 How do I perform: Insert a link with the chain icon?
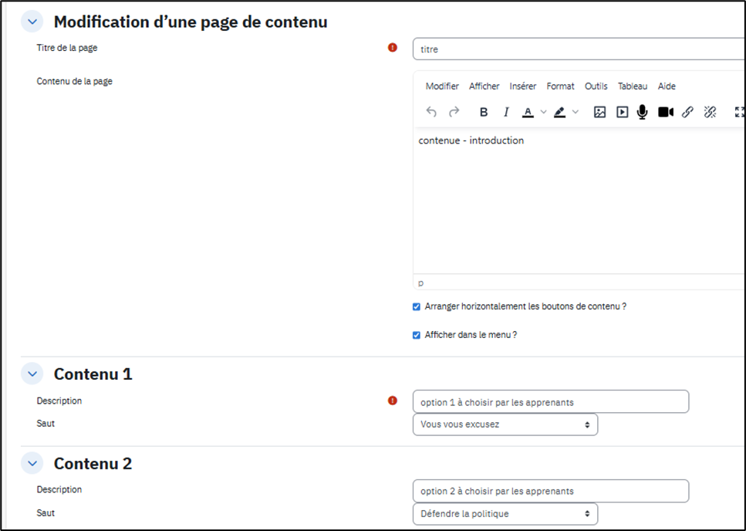point(687,112)
